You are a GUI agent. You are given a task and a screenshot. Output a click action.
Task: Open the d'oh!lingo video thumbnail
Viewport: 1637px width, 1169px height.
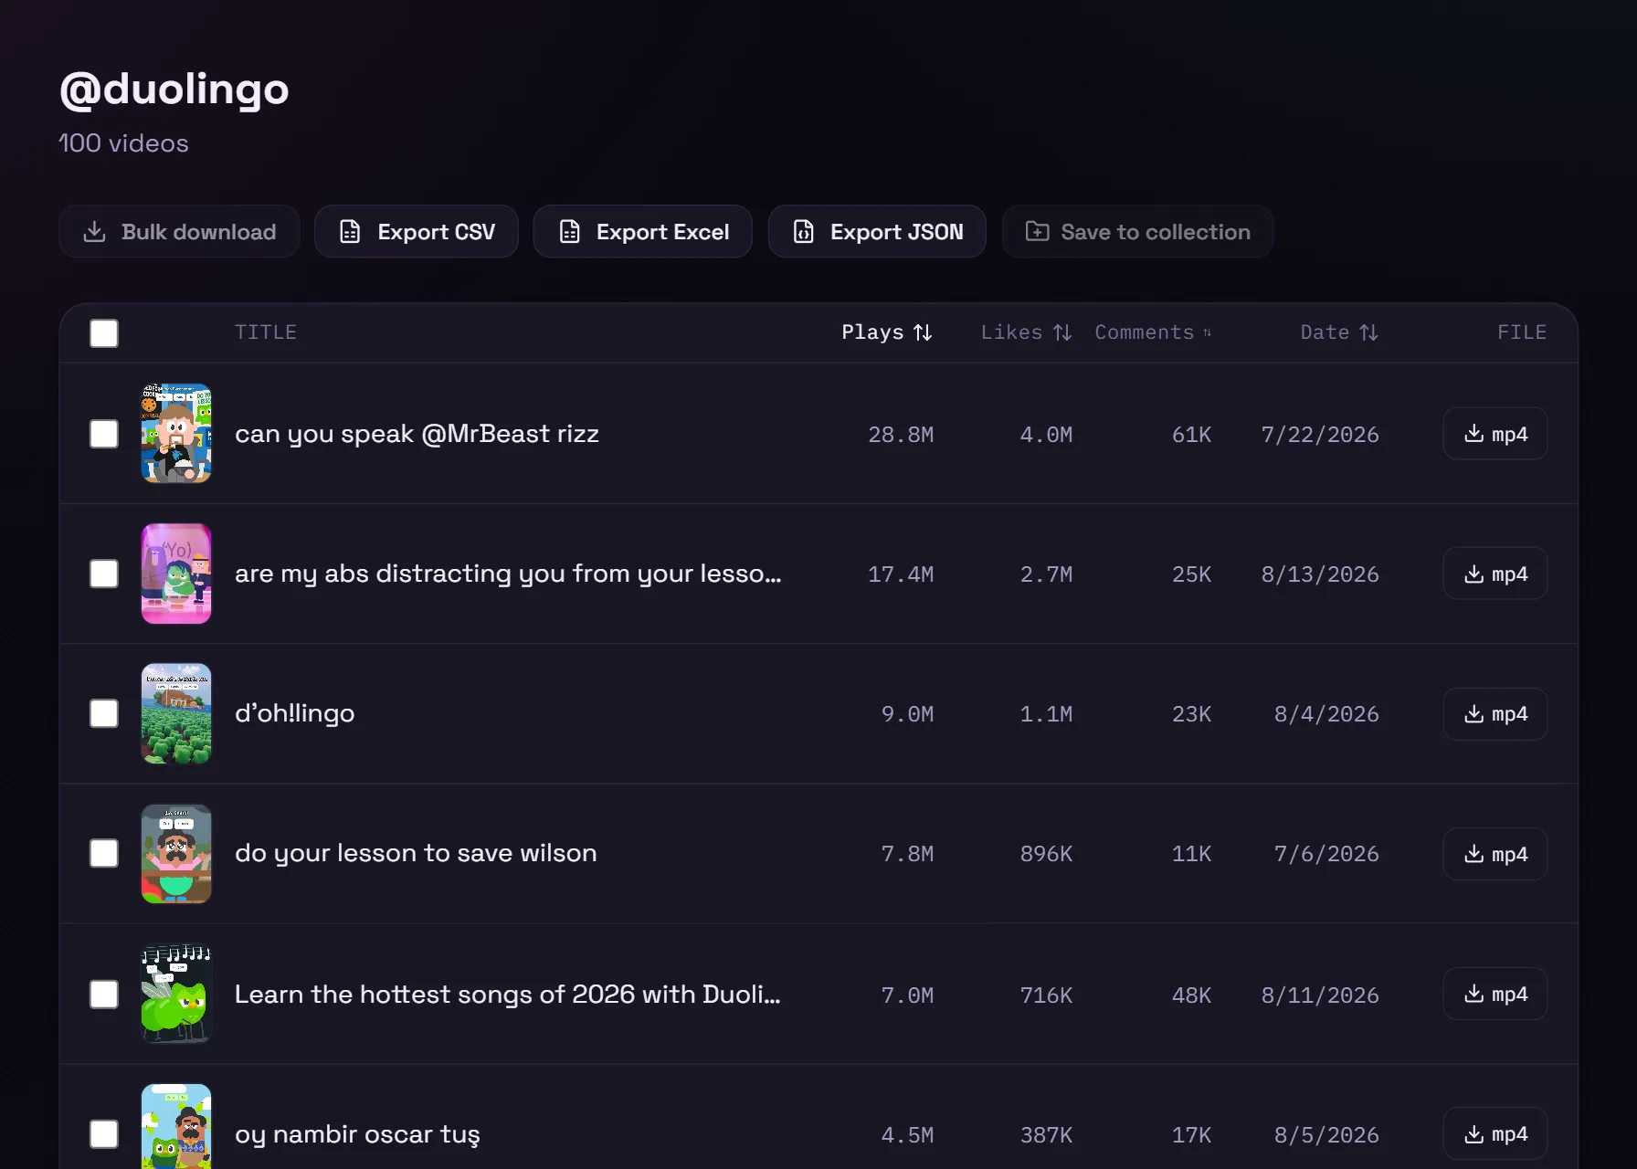click(x=176, y=713)
